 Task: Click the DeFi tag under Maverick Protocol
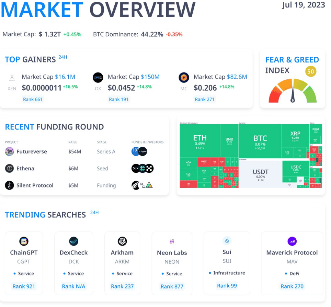[x=295, y=273]
